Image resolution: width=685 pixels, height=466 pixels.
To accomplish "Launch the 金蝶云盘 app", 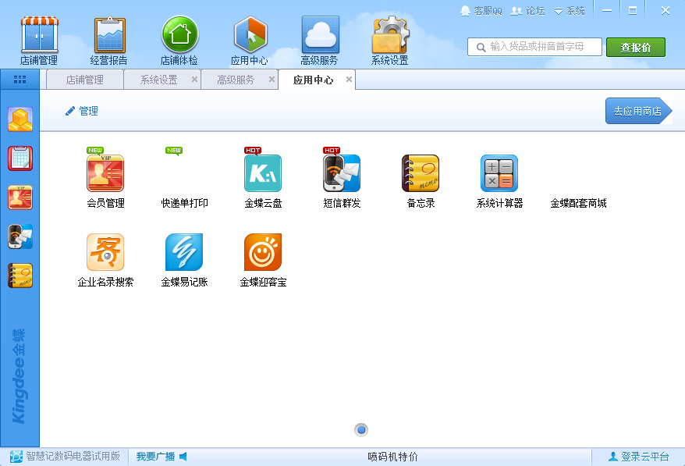I will coord(263,173).
